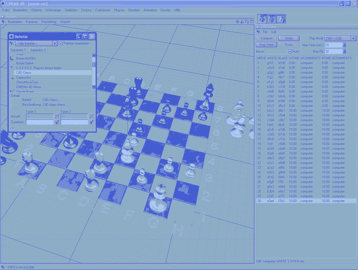Click the viewport rotate camera icon
This screenshot has height=270, width=358.
(x=247, y=22)
